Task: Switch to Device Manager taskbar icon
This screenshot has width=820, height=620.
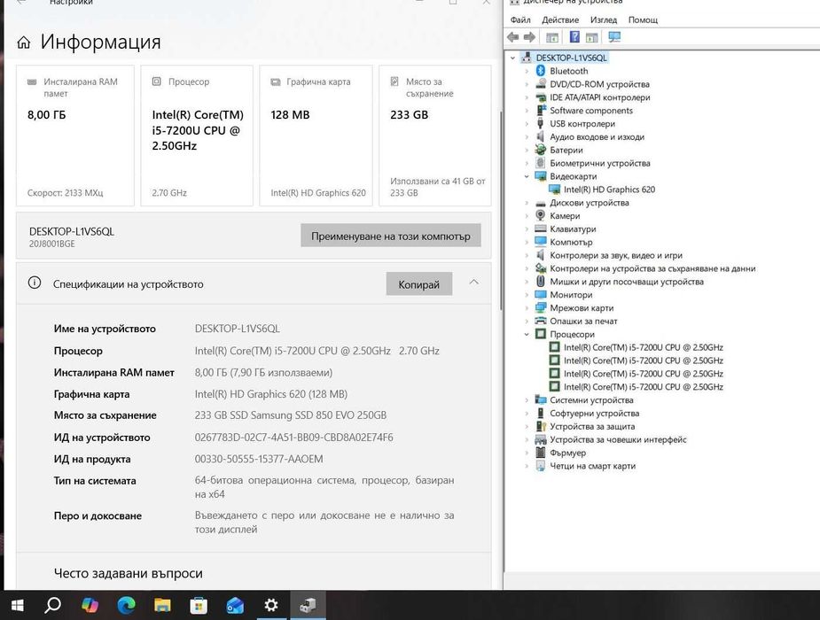Action: click(x=308, y=605)
